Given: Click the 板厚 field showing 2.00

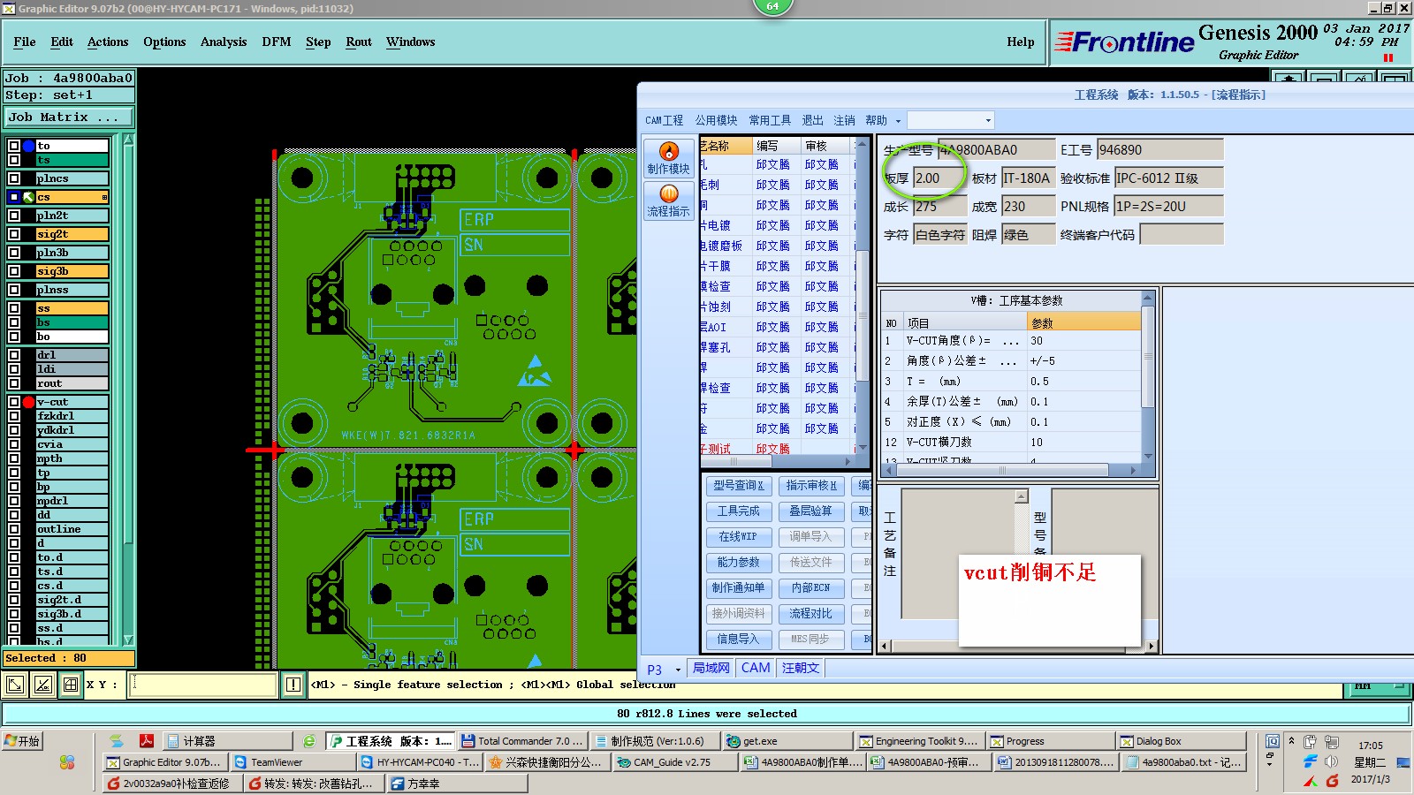Looking at the screenshot, I should point(939,178).
